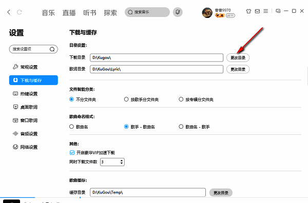Click the 搜索设置项 search field
This screenshot has height=203, width=308.
pos(33,49)
